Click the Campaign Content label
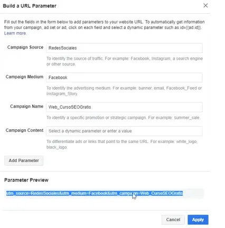 click(24, 130)
